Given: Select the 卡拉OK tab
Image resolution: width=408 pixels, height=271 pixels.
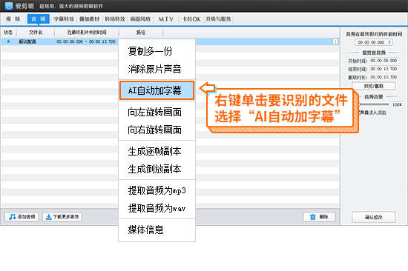Looking at the screenshot, I should tap(191, 19).
